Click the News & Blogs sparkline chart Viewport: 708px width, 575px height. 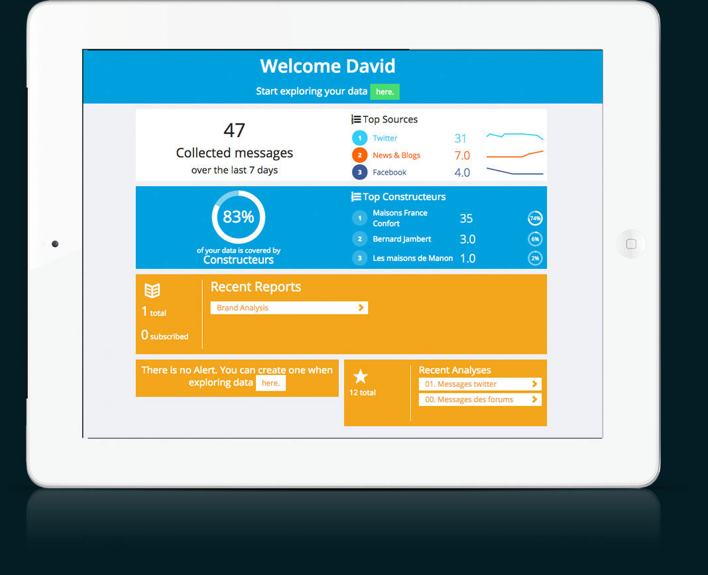514,154
